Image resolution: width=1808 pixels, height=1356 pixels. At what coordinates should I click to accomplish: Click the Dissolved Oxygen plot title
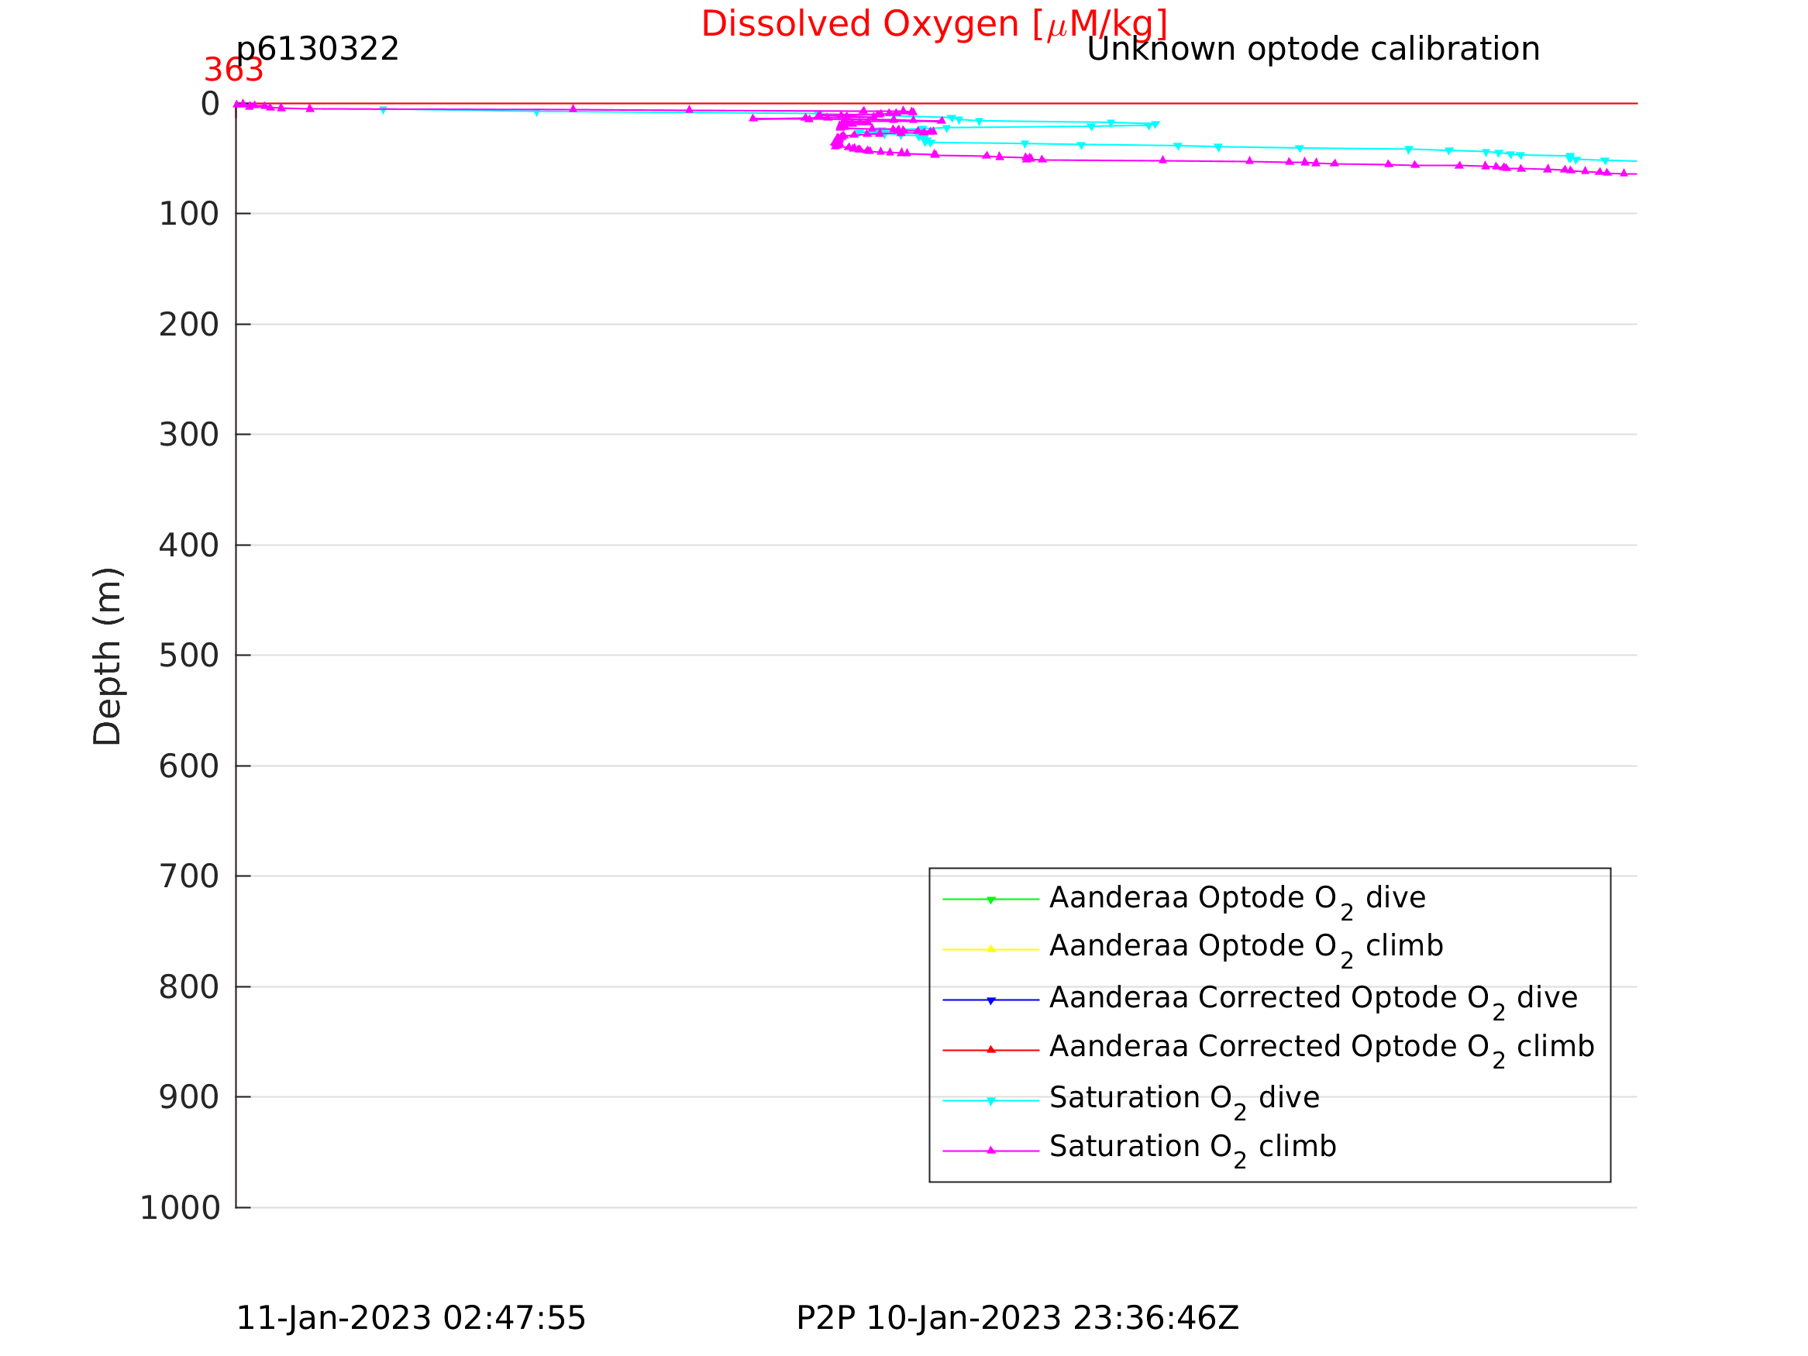935,25
